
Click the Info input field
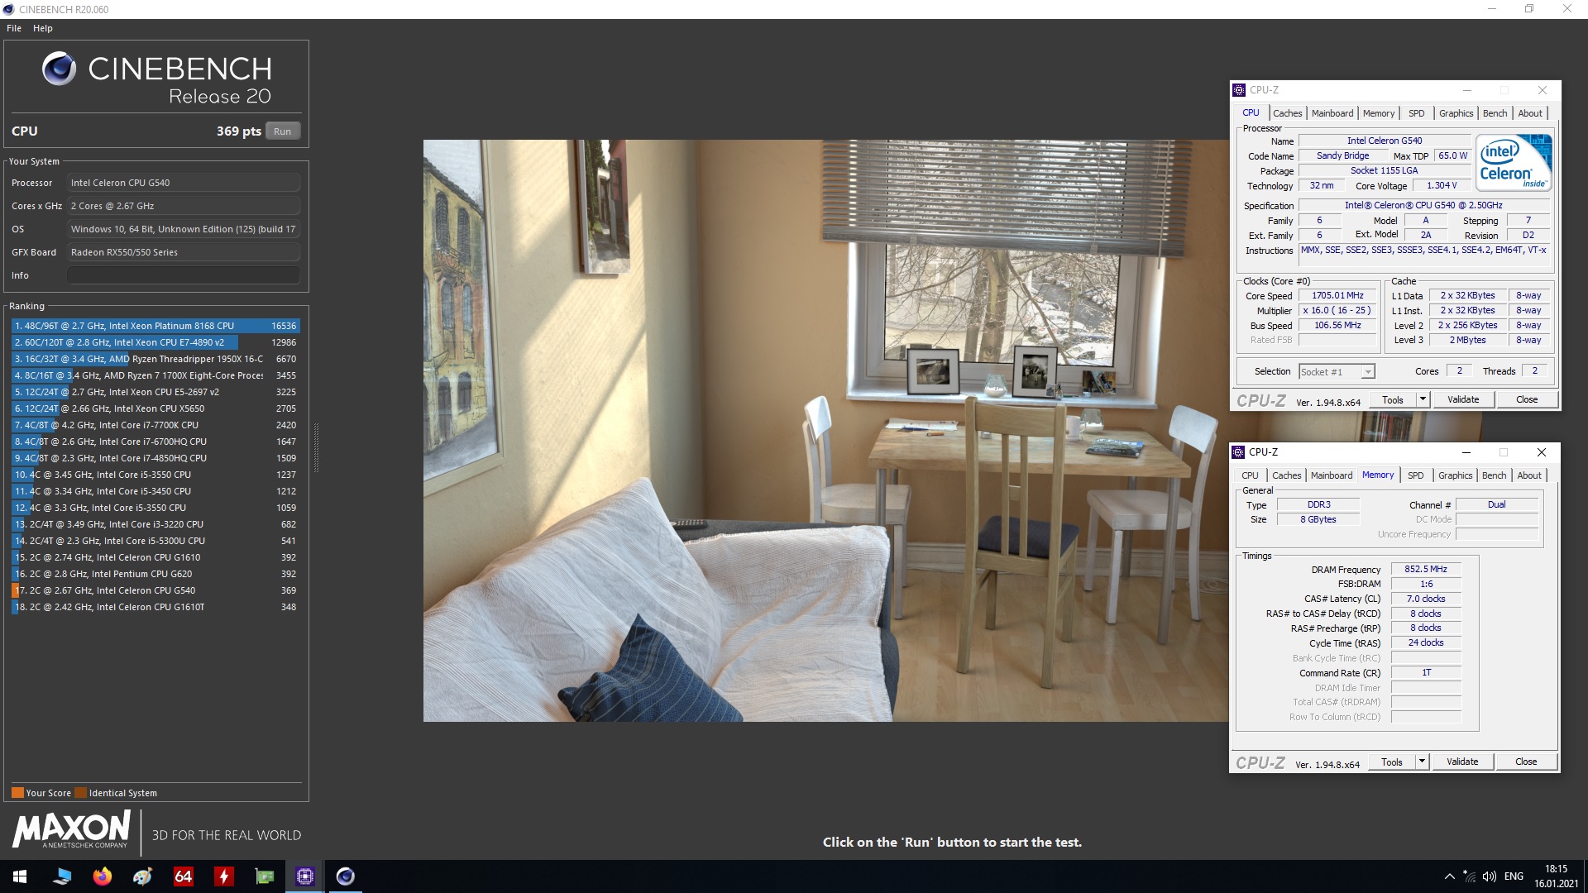[x=184, y=275]
